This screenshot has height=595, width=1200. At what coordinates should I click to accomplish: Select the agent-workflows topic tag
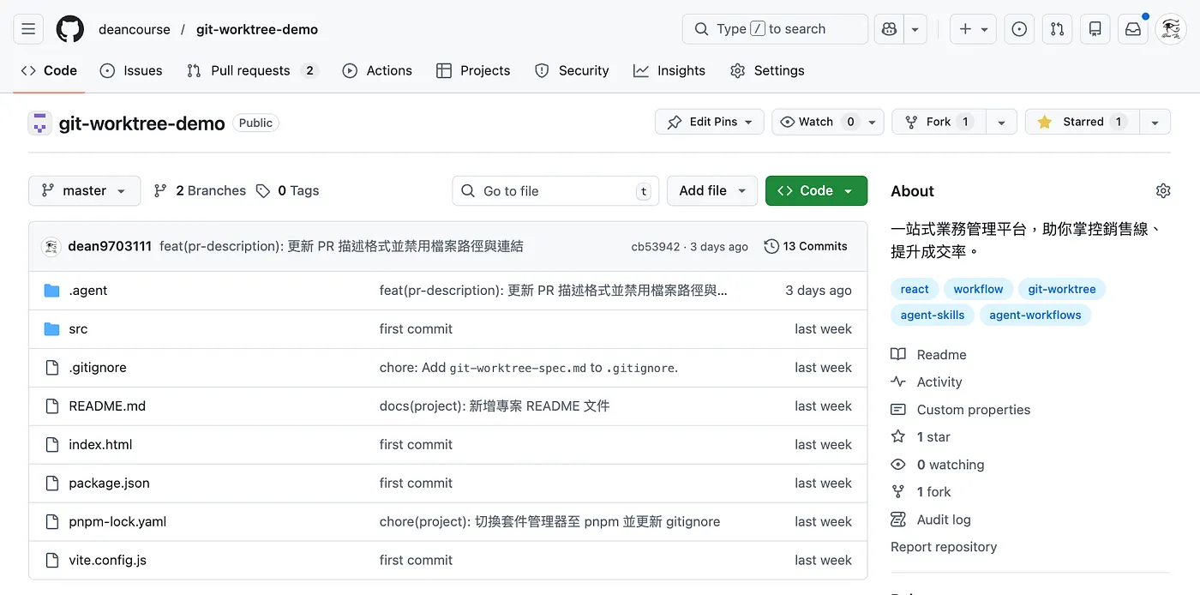[x=1035, y=315]
